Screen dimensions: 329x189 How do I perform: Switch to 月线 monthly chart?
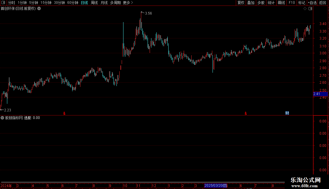[x=104, y=3]
